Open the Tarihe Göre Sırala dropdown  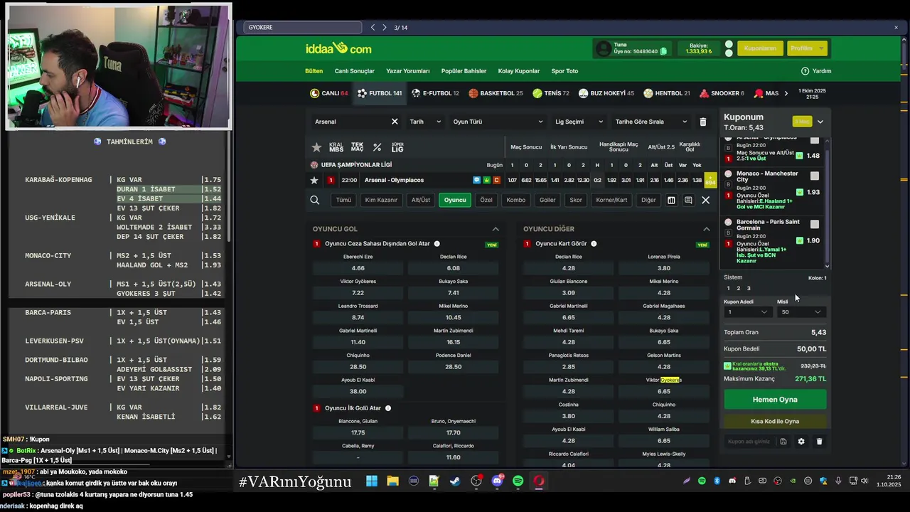(x=651, y=122)
